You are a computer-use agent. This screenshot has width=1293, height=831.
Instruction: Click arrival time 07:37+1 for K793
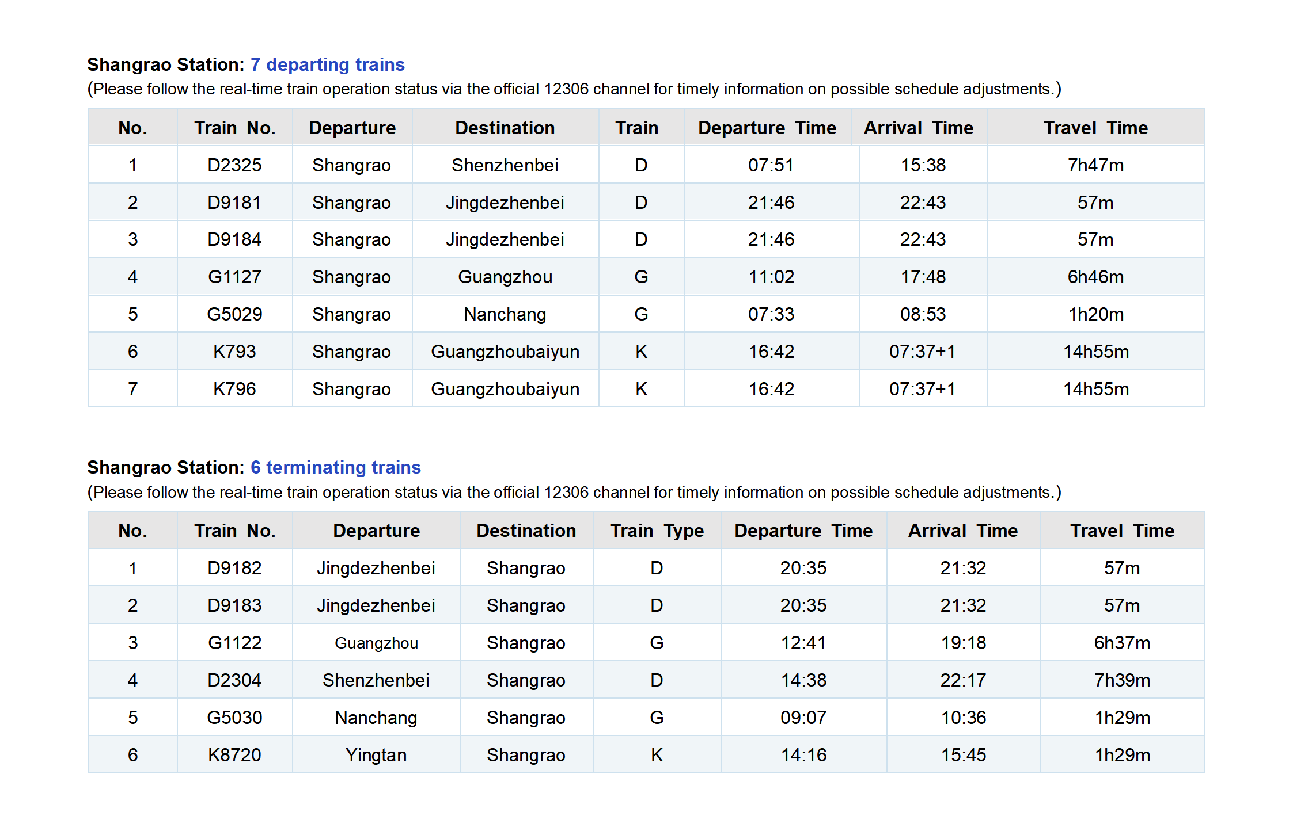click(x=923, y=352)
